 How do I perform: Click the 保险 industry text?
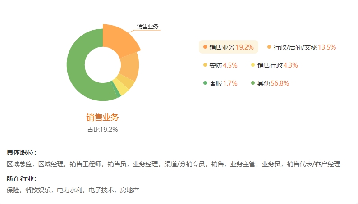click(x=13, y=190)
